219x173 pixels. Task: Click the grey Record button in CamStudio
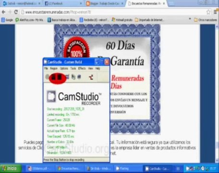(x=47, y=77)
